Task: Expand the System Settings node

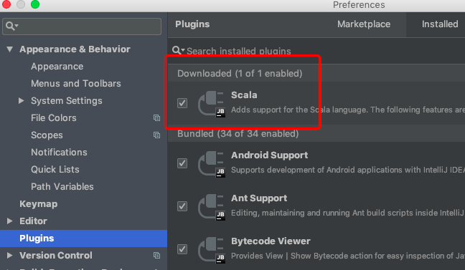Action: pos(21,101)
